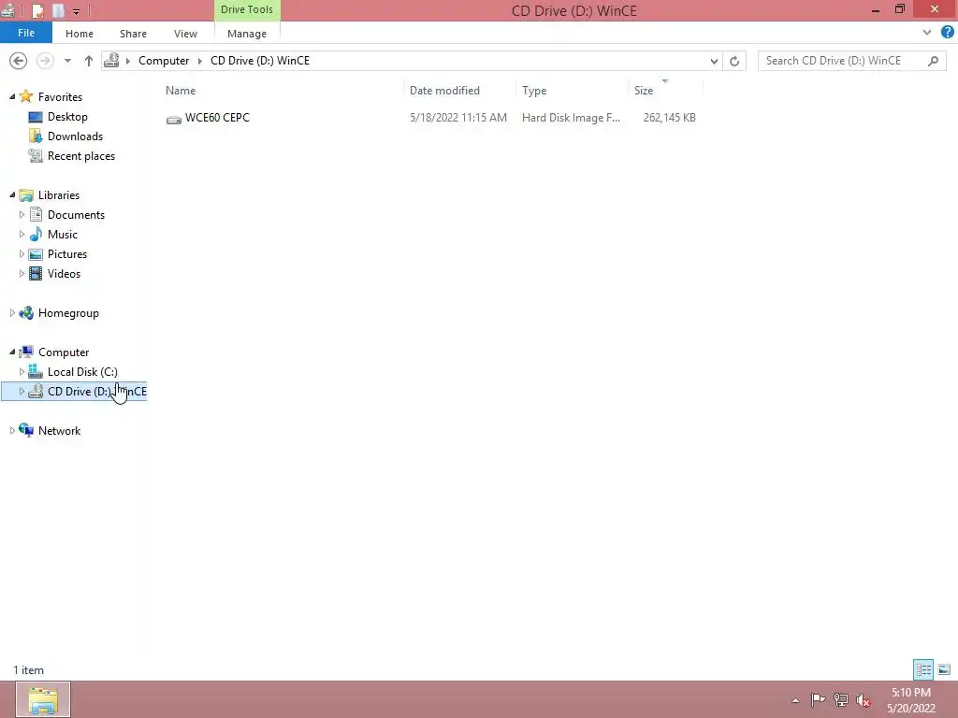
Task: Click the 5/18/2022 11:15 AM date cell
Action: click(x=458, y=117)
